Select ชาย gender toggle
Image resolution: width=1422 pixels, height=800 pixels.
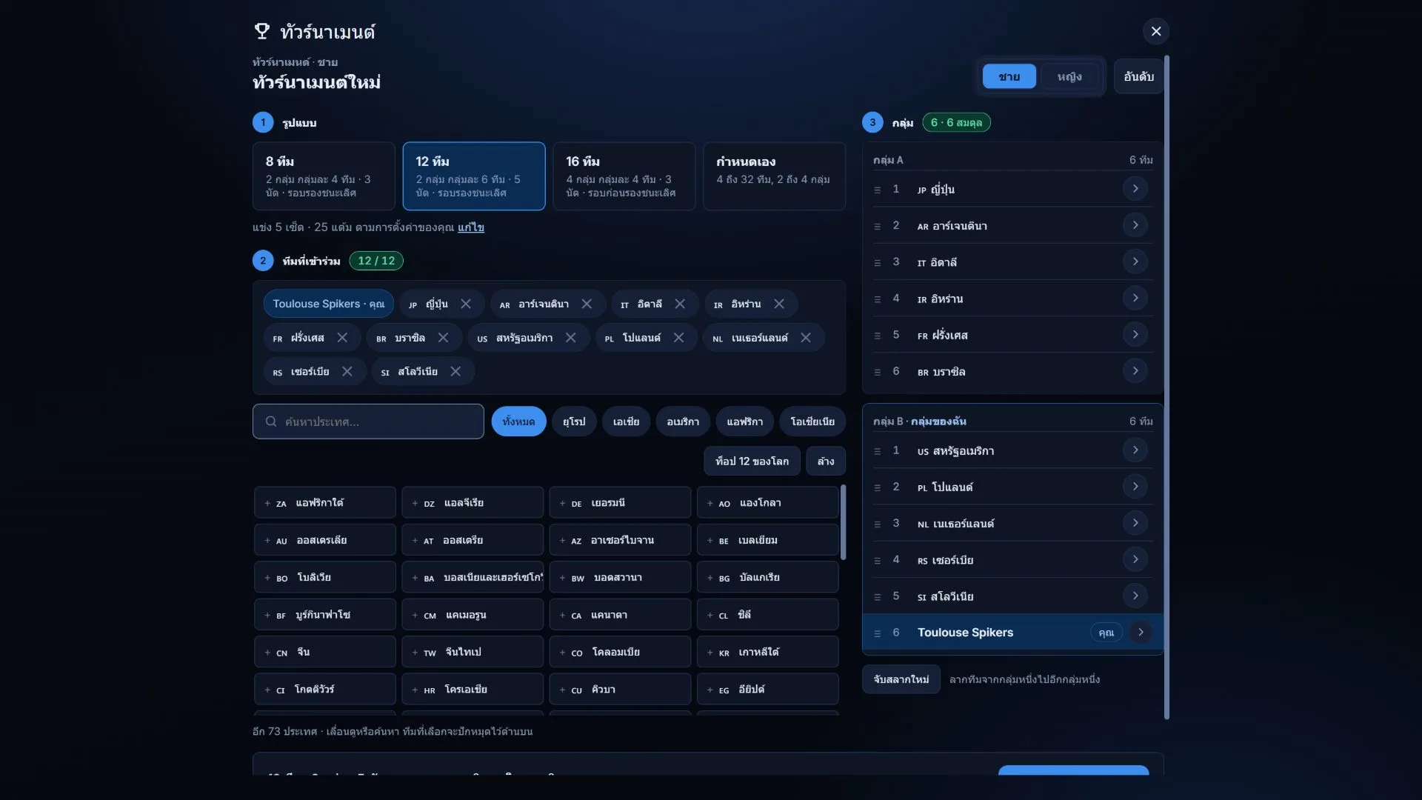1009,76
